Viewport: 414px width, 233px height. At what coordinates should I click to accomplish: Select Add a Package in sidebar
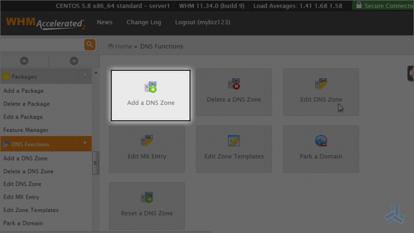tap(24, 91)
